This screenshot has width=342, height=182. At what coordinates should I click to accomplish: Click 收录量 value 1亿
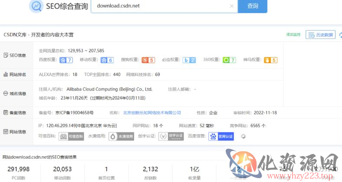(x=194, y=169)
